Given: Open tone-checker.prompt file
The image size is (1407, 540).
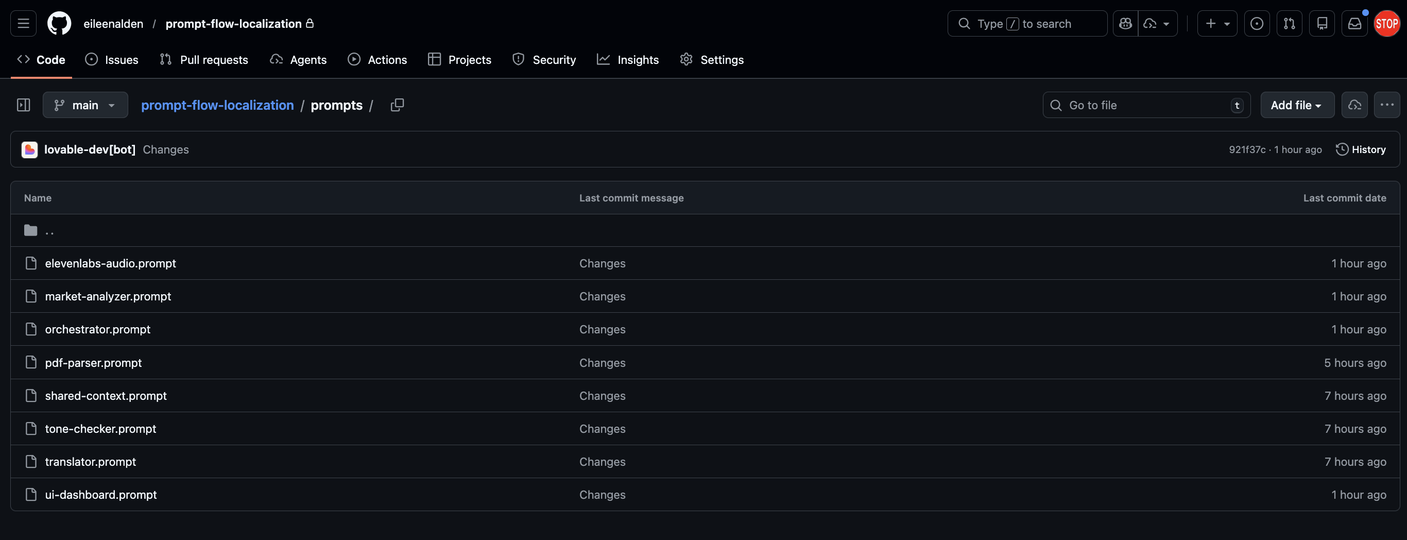Looking at the screenshot, I should tap(100, 429).
